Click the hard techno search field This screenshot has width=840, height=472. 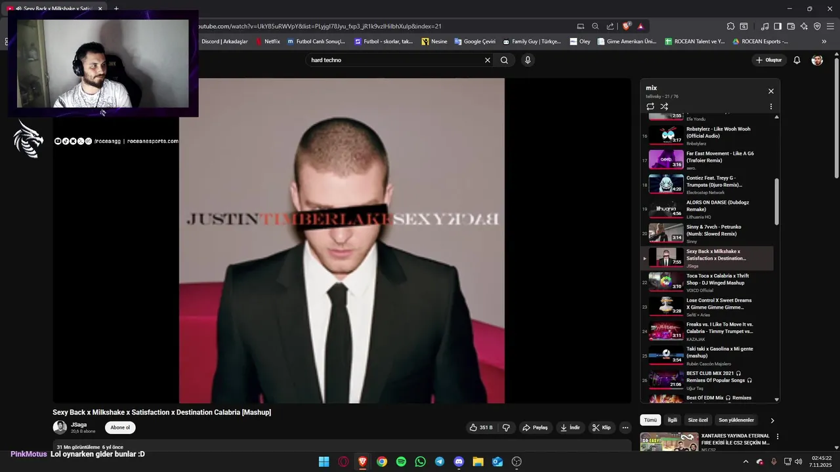point(396,60)
